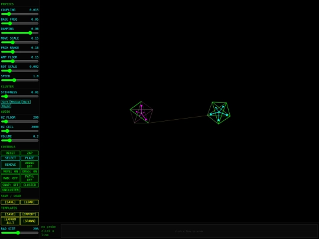
Task: Activate SELECT mode
Action: point(11,158)
